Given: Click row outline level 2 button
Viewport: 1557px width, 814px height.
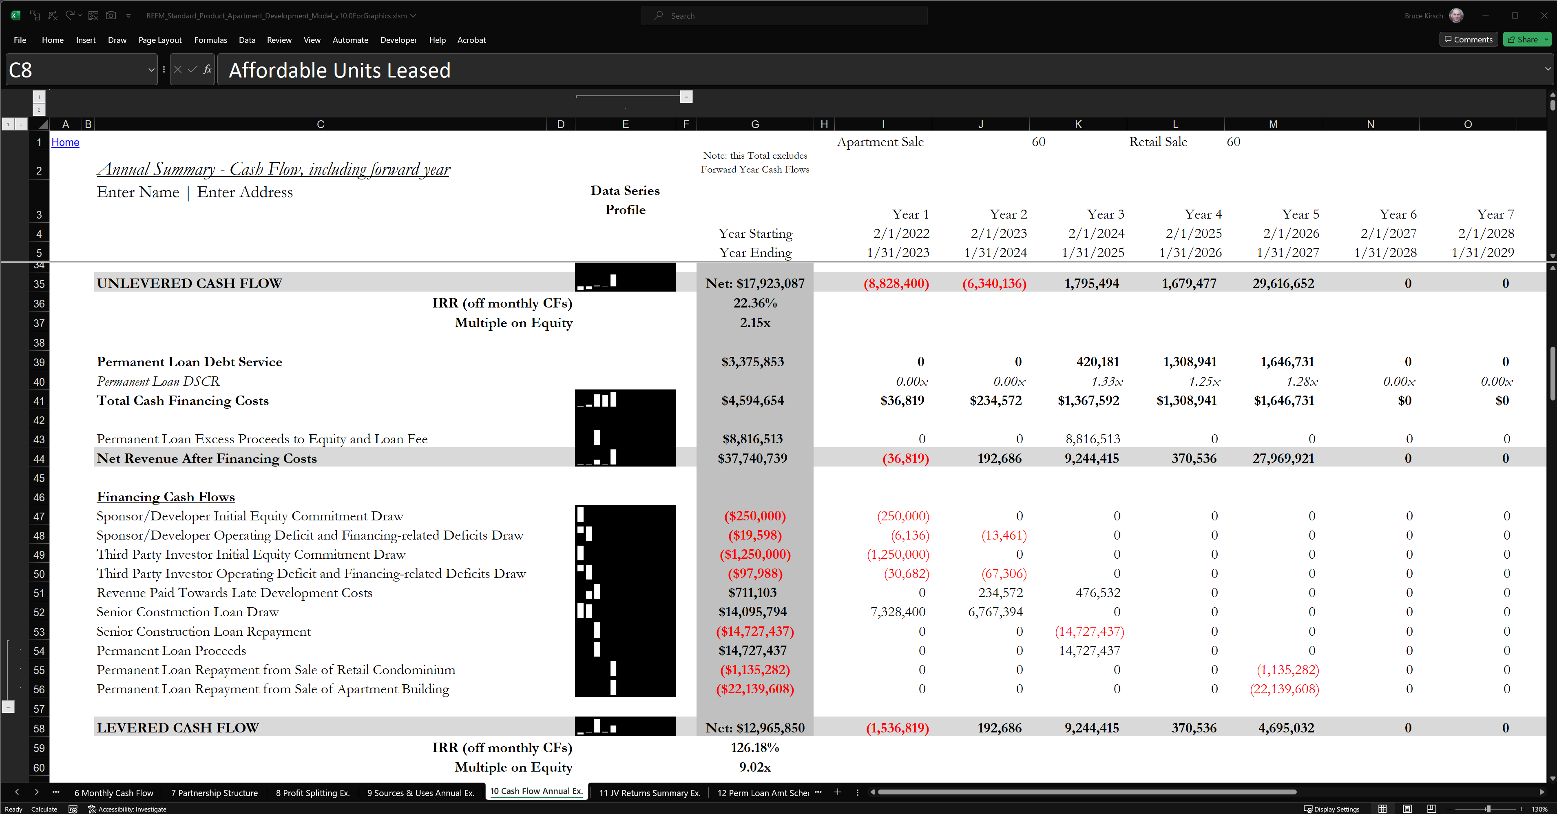Looking at the screenshot, I should click(20, 124).
